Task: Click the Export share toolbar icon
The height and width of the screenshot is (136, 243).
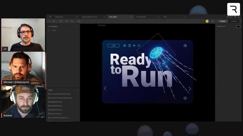Action: click(x=79, y=21)
